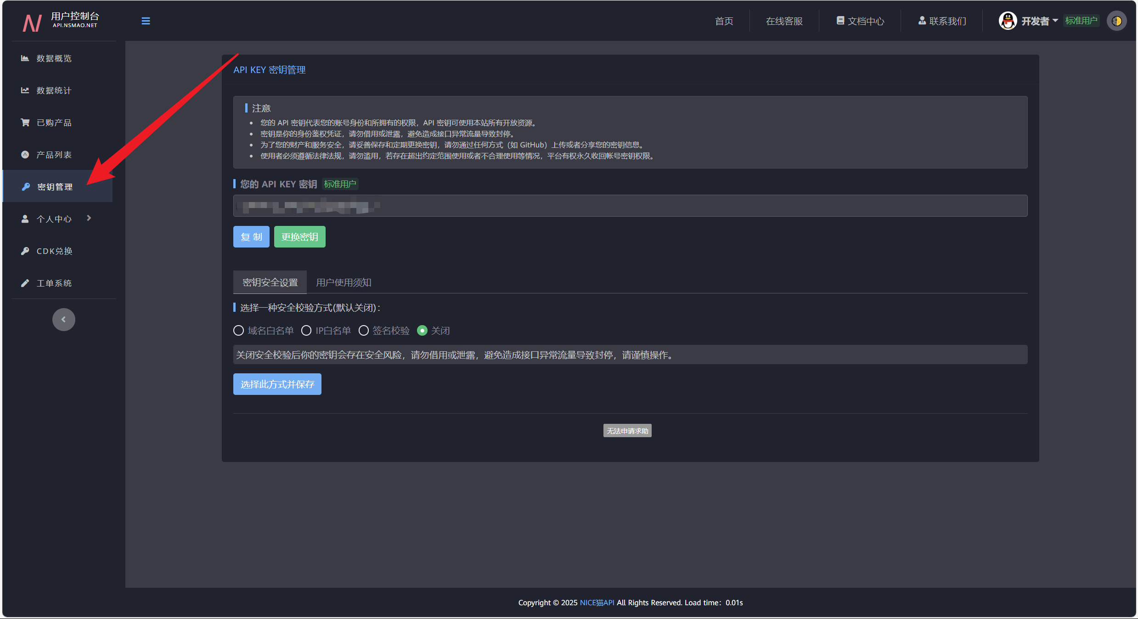The image size is (1138, 619).
Task: Click the QQ penguin avatar icon
Action: (1007, 21)
